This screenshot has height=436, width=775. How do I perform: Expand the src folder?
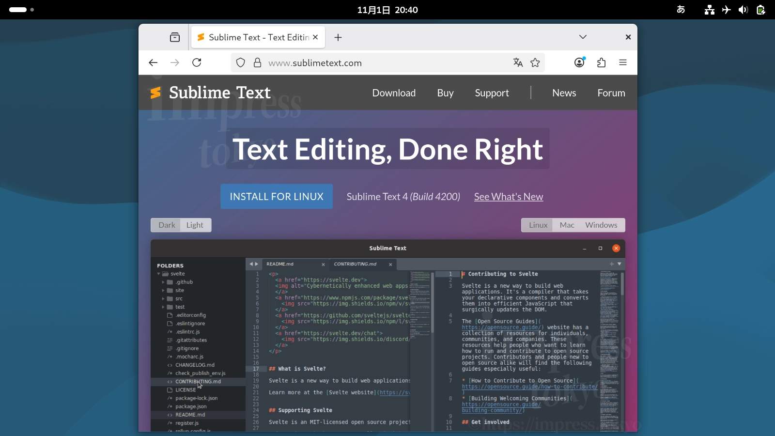click(163, 298)
